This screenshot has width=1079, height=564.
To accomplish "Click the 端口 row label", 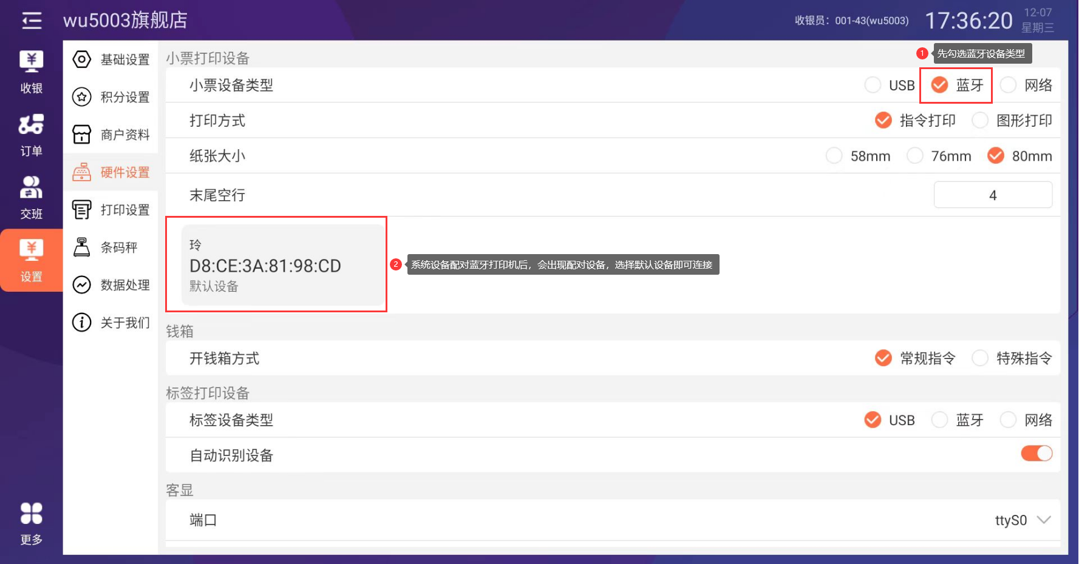I will click(203, 520).
